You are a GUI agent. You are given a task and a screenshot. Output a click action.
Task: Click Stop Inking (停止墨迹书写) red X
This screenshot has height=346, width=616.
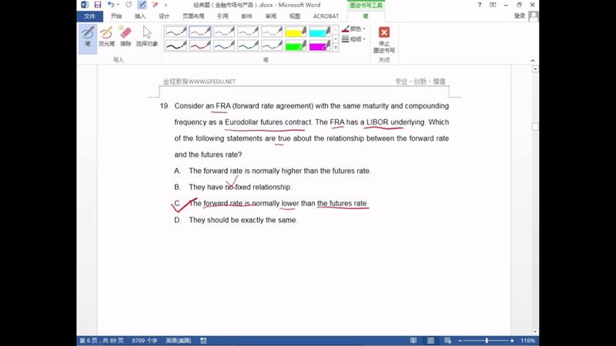383,39
